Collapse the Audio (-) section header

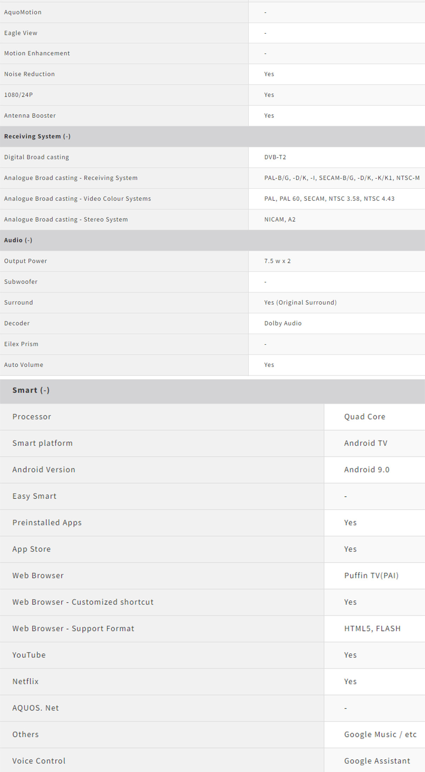point(18,240)
